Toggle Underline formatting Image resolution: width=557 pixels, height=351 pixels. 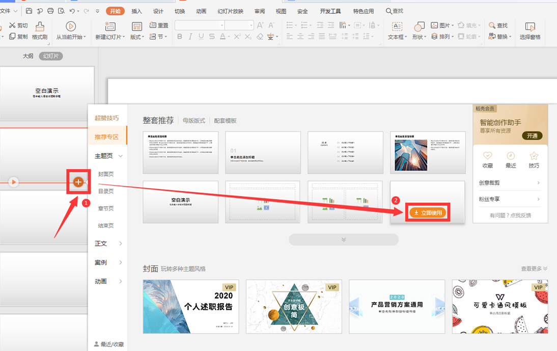coord(202,36)
